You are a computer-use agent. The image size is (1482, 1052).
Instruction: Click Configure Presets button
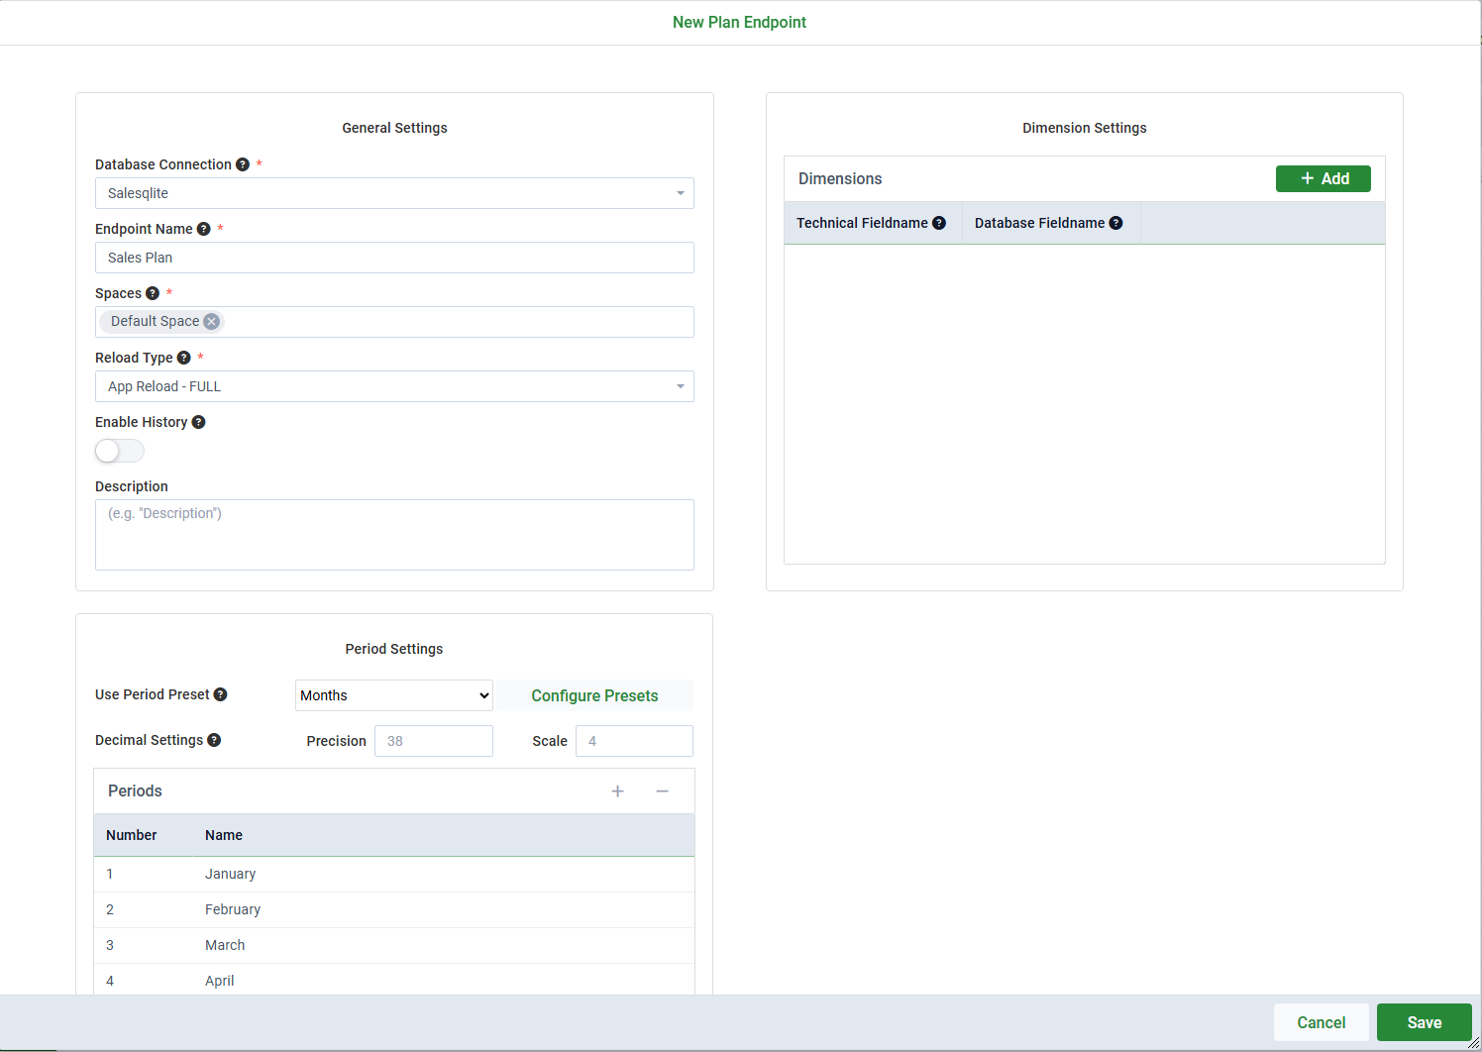(594, 695)
